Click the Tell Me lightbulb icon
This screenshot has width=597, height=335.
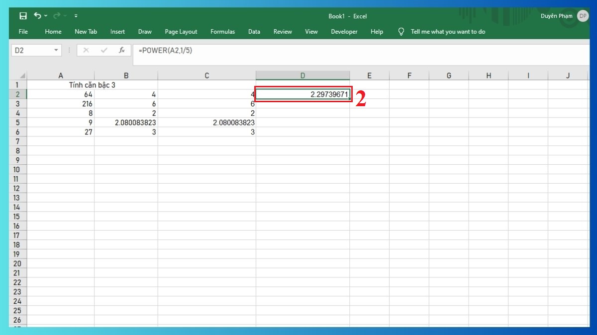click(400, 31)
